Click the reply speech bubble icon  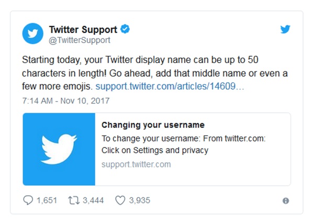28,200
